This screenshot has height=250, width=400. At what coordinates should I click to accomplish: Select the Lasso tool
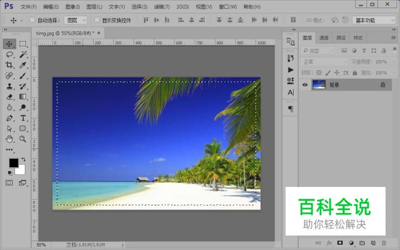(9, 54)
